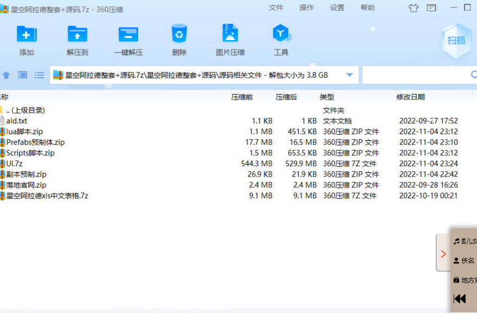Image resolution: width=477 pixels, height=313 pixels.
Task: Sort by the 类型 column header
Action: [x=327, y=97]
